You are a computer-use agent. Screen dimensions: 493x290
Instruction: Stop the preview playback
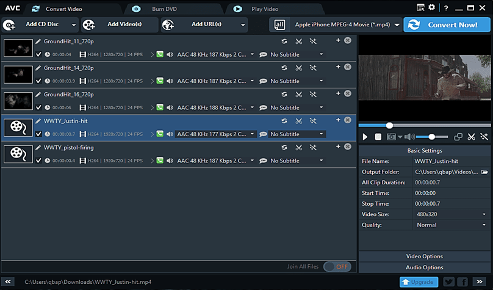(x=378, y=137)
